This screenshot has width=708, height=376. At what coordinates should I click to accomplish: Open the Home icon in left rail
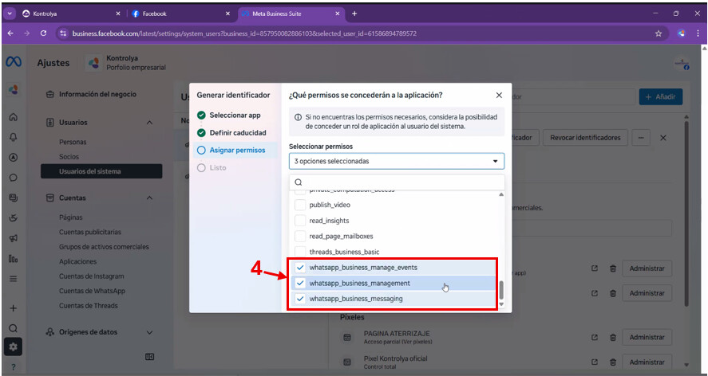pyautogui.click(x=13, y=117)
